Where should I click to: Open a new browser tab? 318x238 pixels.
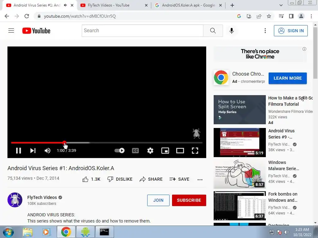point(232,6)
